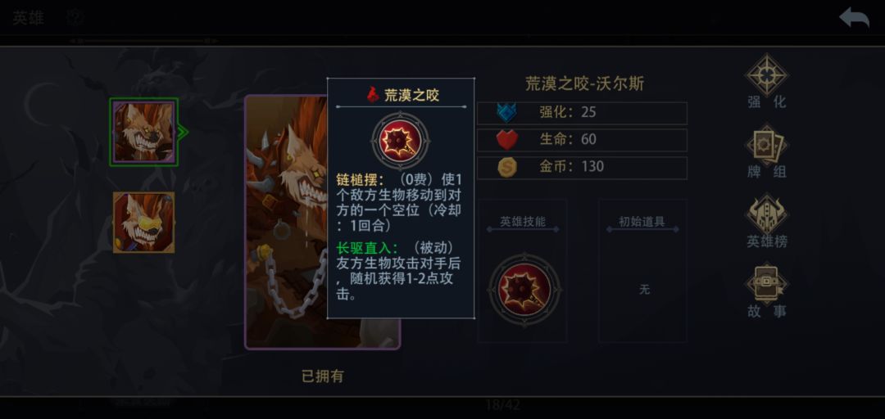Click the hero name 荒漠之咬-沃尔斯

[585, 84]
